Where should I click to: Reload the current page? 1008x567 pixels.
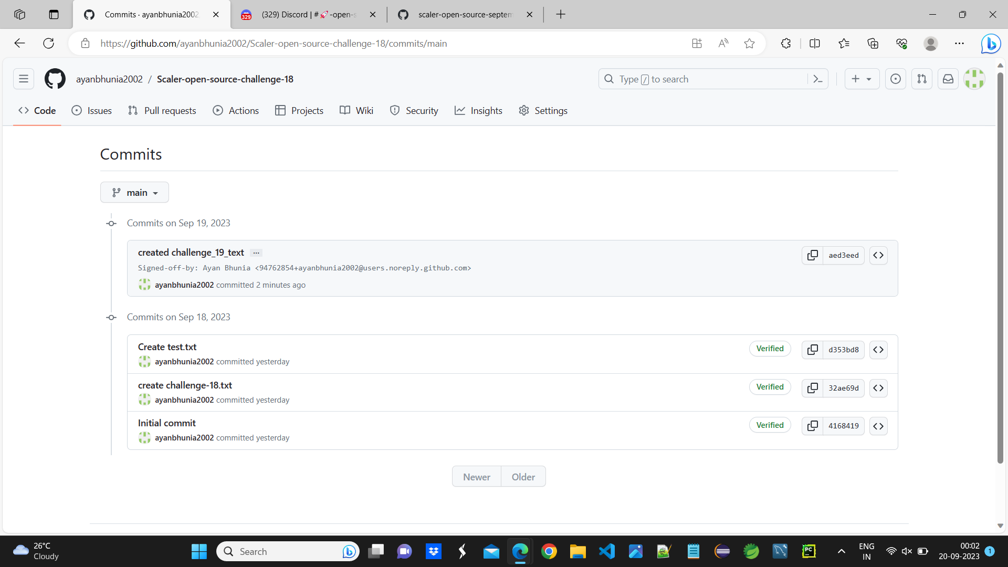pyautogui.click(x=48, y=43)
